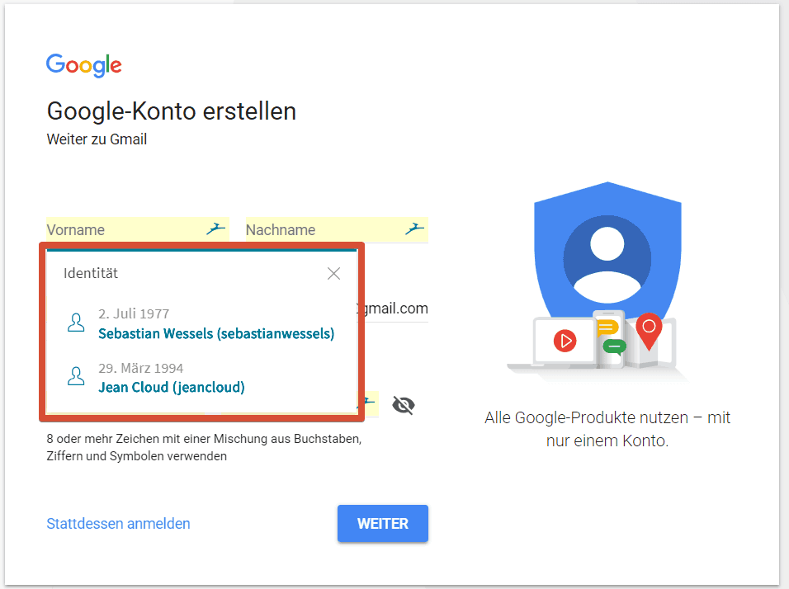Click the Identität popup title
Image resolution: width=789 pixels, height=589 pixels.
click(91, 273)
